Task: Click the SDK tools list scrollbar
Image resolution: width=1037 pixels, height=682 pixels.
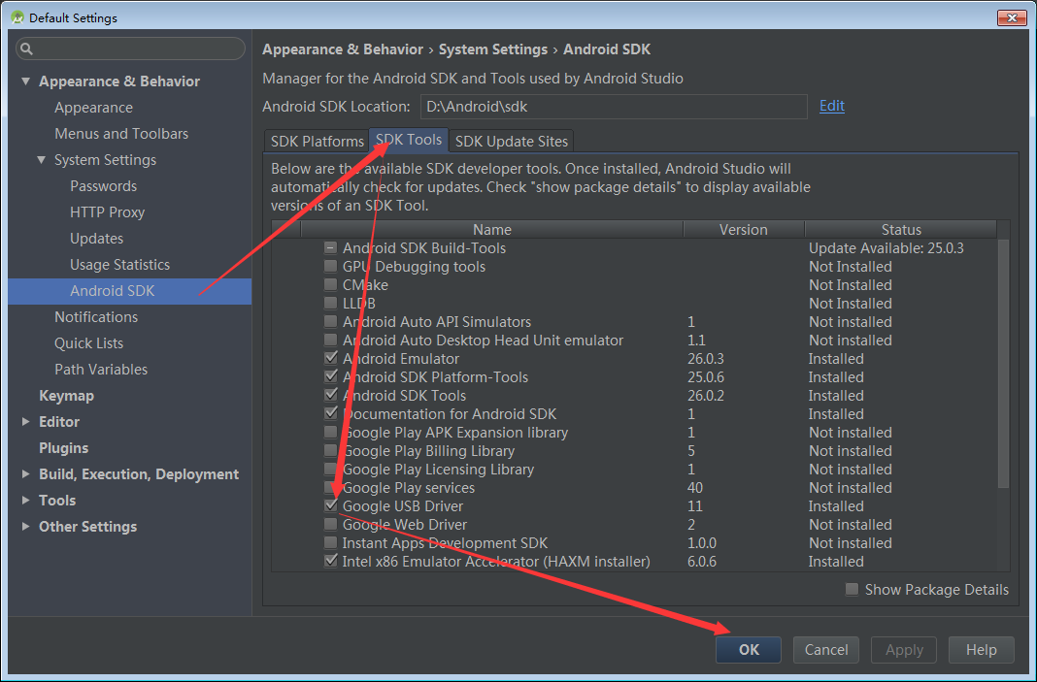Action: click(x=1003, y=364)
